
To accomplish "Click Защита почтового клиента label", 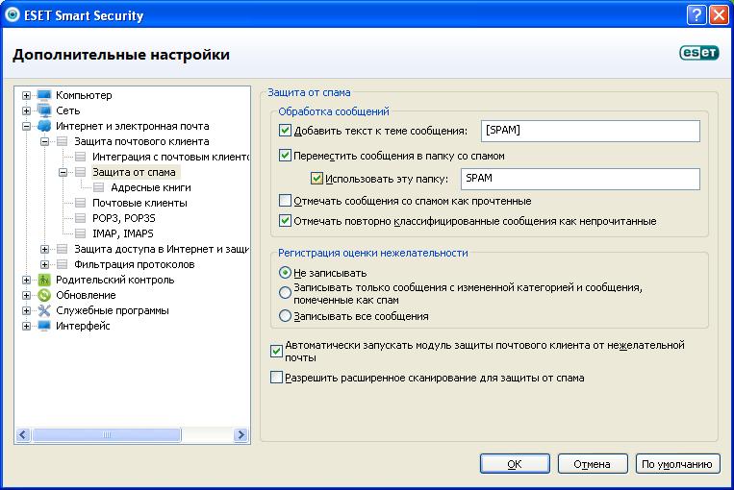I will pos(141,141).
